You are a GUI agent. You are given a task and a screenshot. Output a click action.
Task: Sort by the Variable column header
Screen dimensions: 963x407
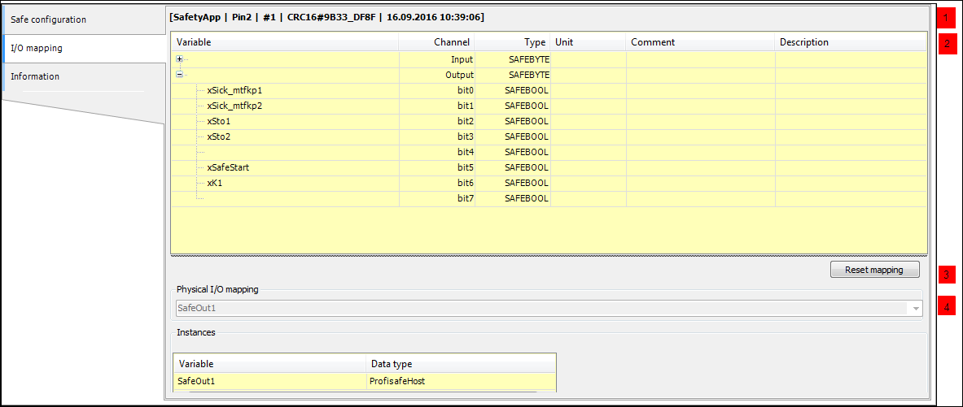point(285,42)
